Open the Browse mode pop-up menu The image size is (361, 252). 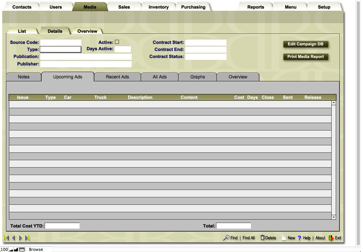click(36, 249)
